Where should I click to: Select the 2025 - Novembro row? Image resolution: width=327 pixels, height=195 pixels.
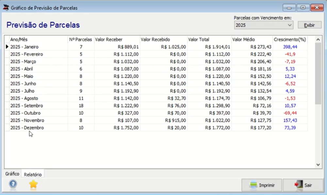tap(156, 120)
